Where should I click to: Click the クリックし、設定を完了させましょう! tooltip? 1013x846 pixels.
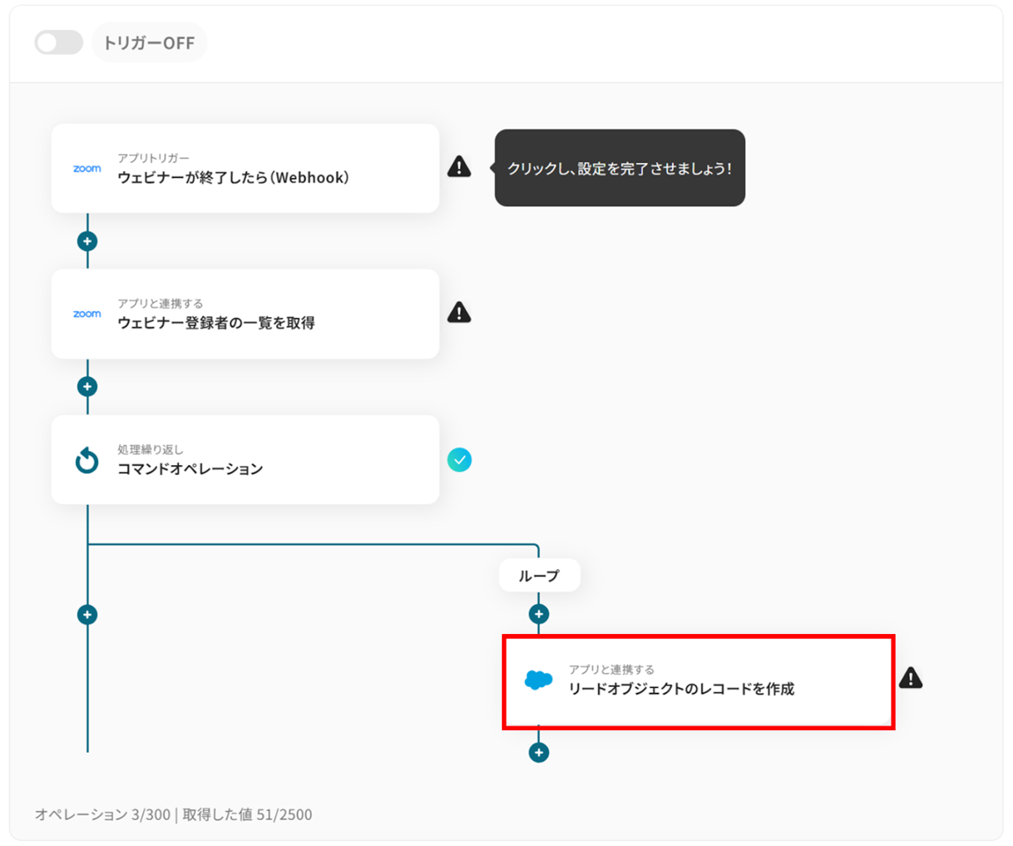click(x=620, y=168)
